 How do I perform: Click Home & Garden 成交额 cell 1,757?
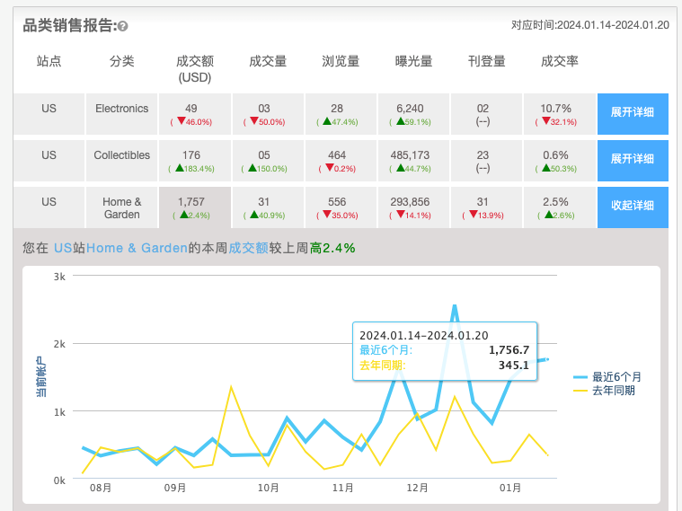coord(195,207)
